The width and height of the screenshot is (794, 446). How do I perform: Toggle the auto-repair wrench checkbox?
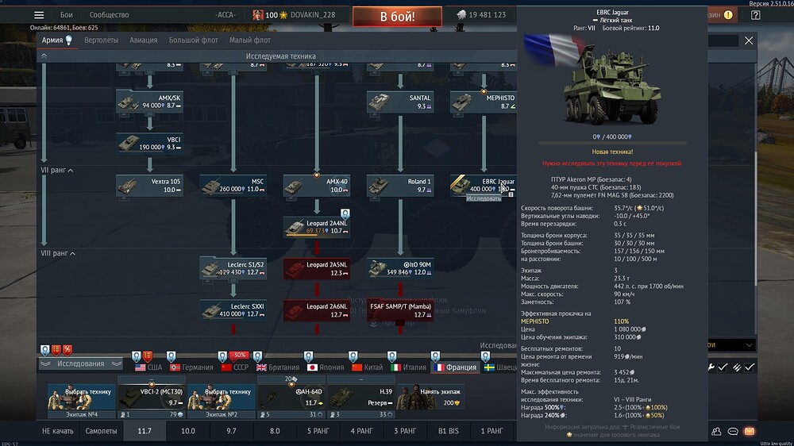(x=722, y=367)
